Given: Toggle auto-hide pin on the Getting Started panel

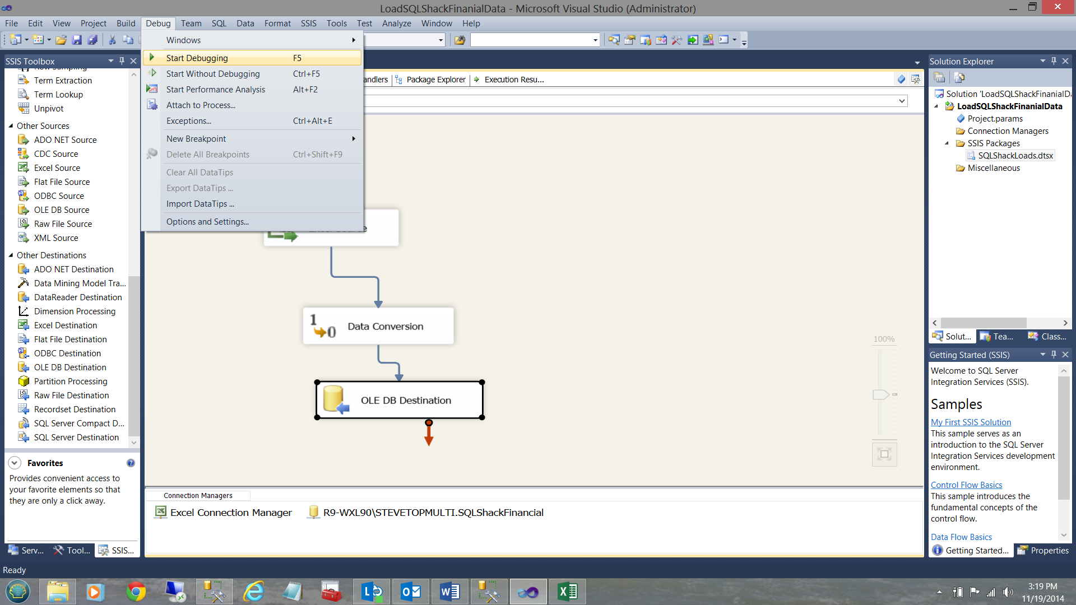Looking at the screenshot, I should (1054, 355).
